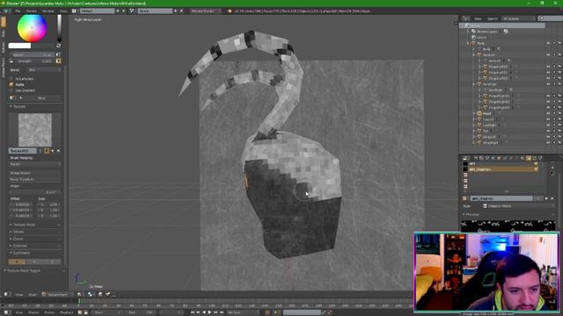Open Marker menu in timeline
The height and width of the screenshot is (316, 563).
33,312
